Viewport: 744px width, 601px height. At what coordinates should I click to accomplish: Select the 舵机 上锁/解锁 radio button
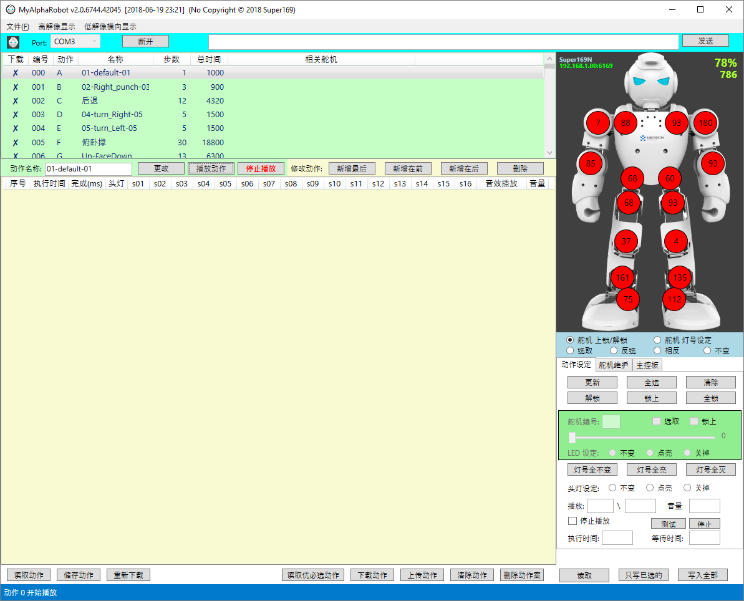point(570,340)
